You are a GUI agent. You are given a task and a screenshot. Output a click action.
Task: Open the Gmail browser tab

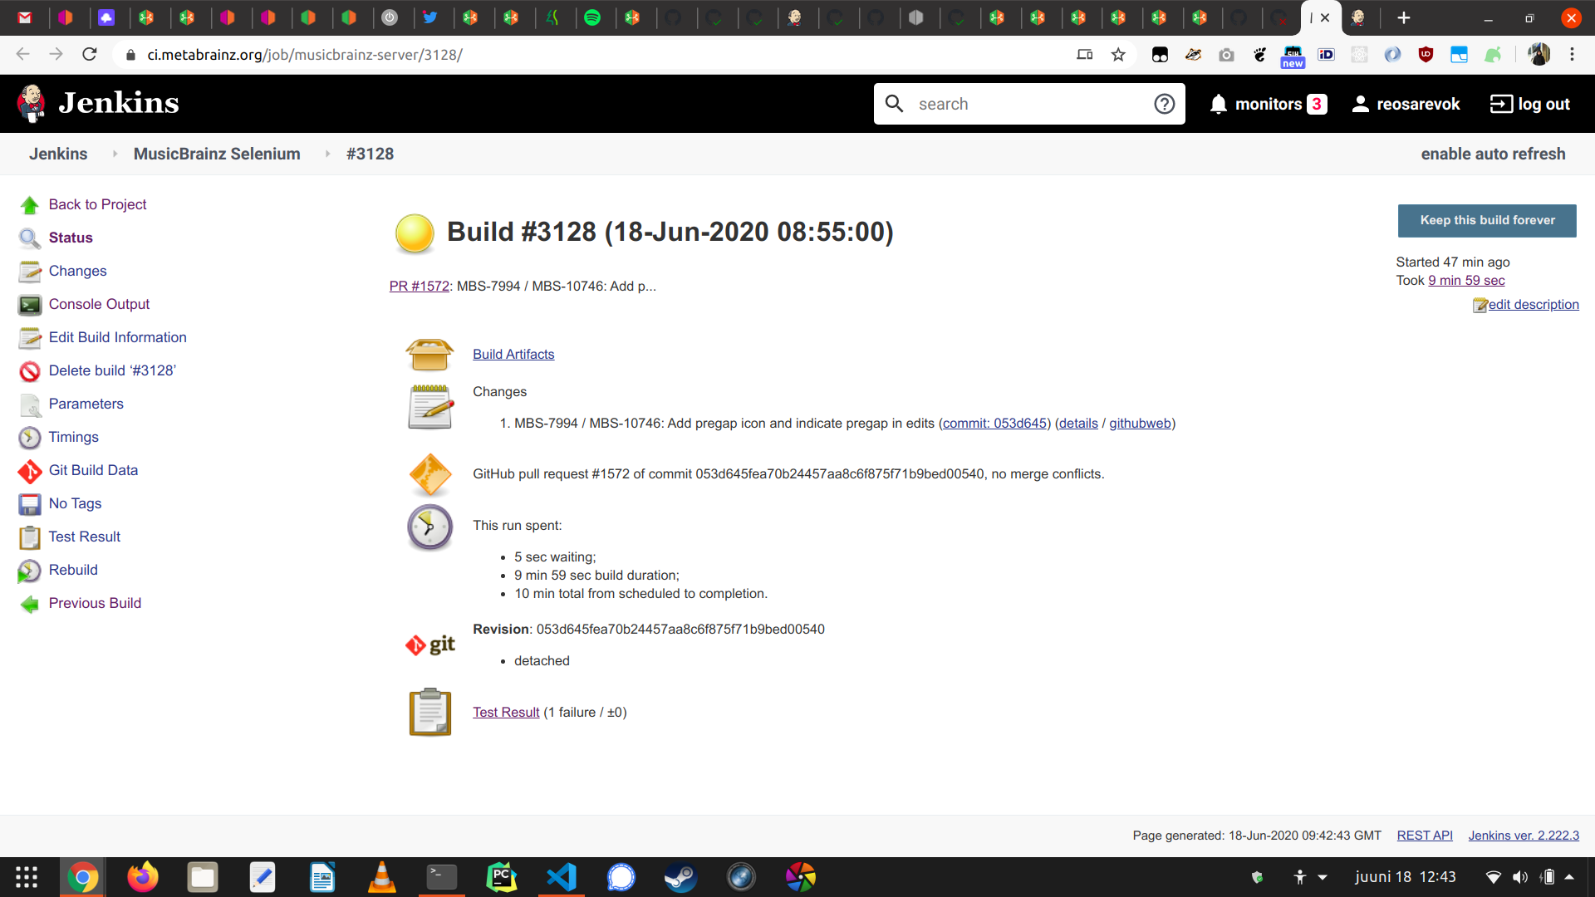click(x=25, y=17)
